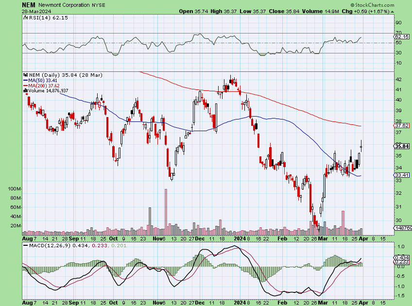Click the NYSE exchange label
Viewport: 412px width, 306px height.
pyautogui.click(x=99, y=5)
